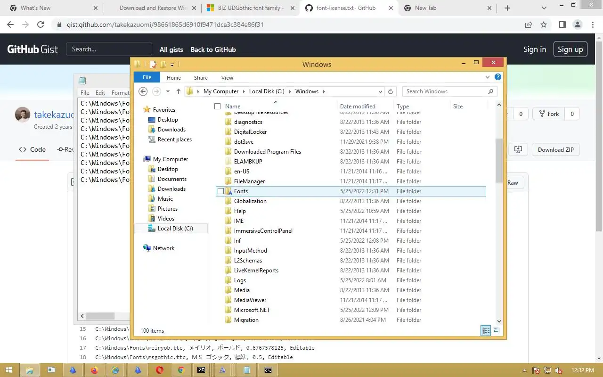Select Desktop under Favorites
The image size is (603, 377).
coord(168,120)
